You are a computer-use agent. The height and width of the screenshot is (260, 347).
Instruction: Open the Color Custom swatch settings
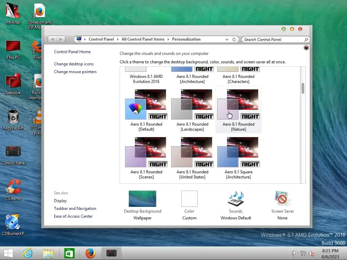189,205
